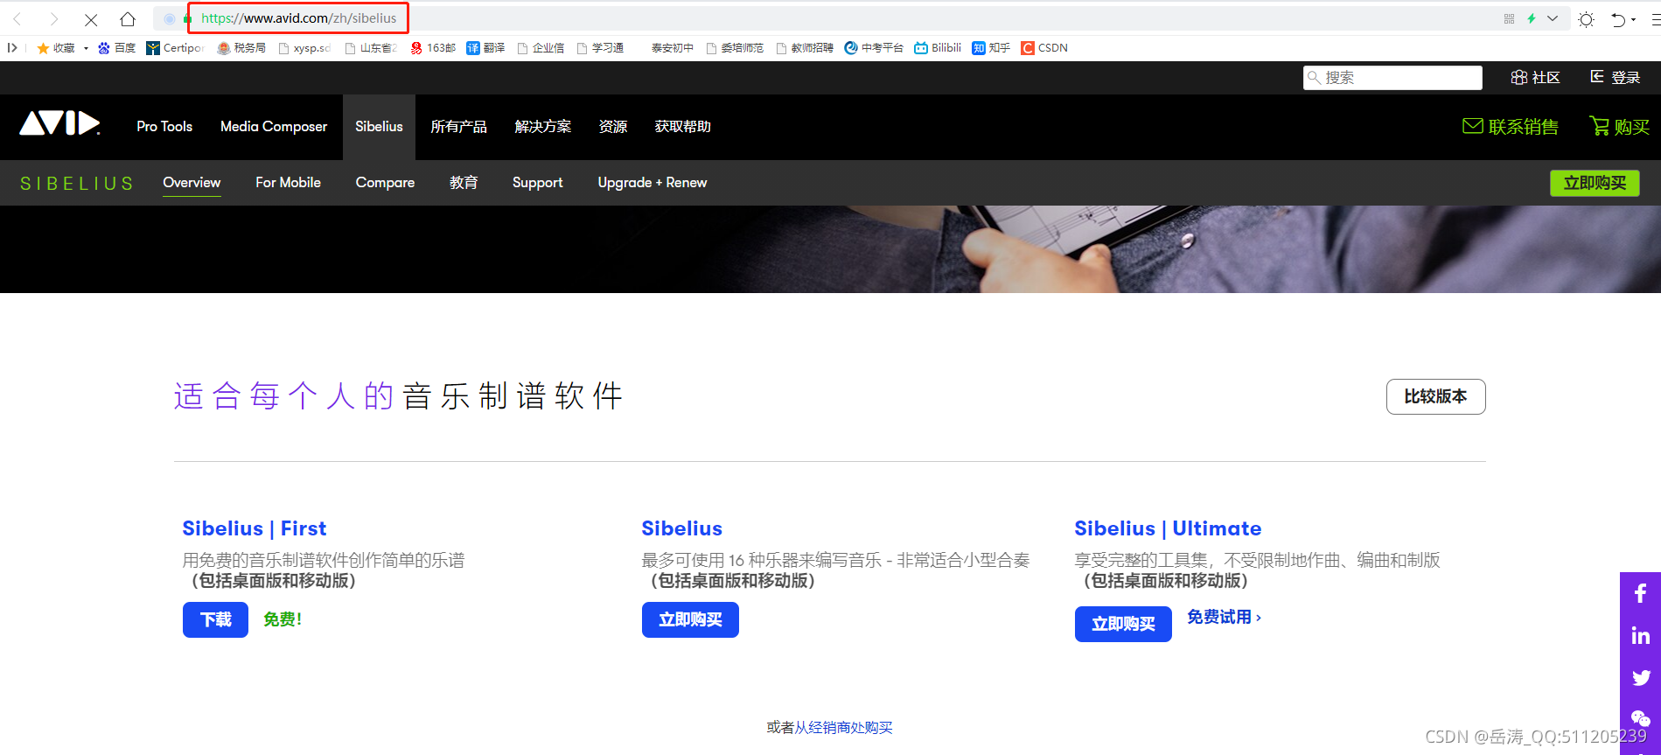The height and width of the screenshot is (755, 1661).
Task: Click 立即购买 under Sibelius Ultimate
Action: click(x=1123, y=625)
